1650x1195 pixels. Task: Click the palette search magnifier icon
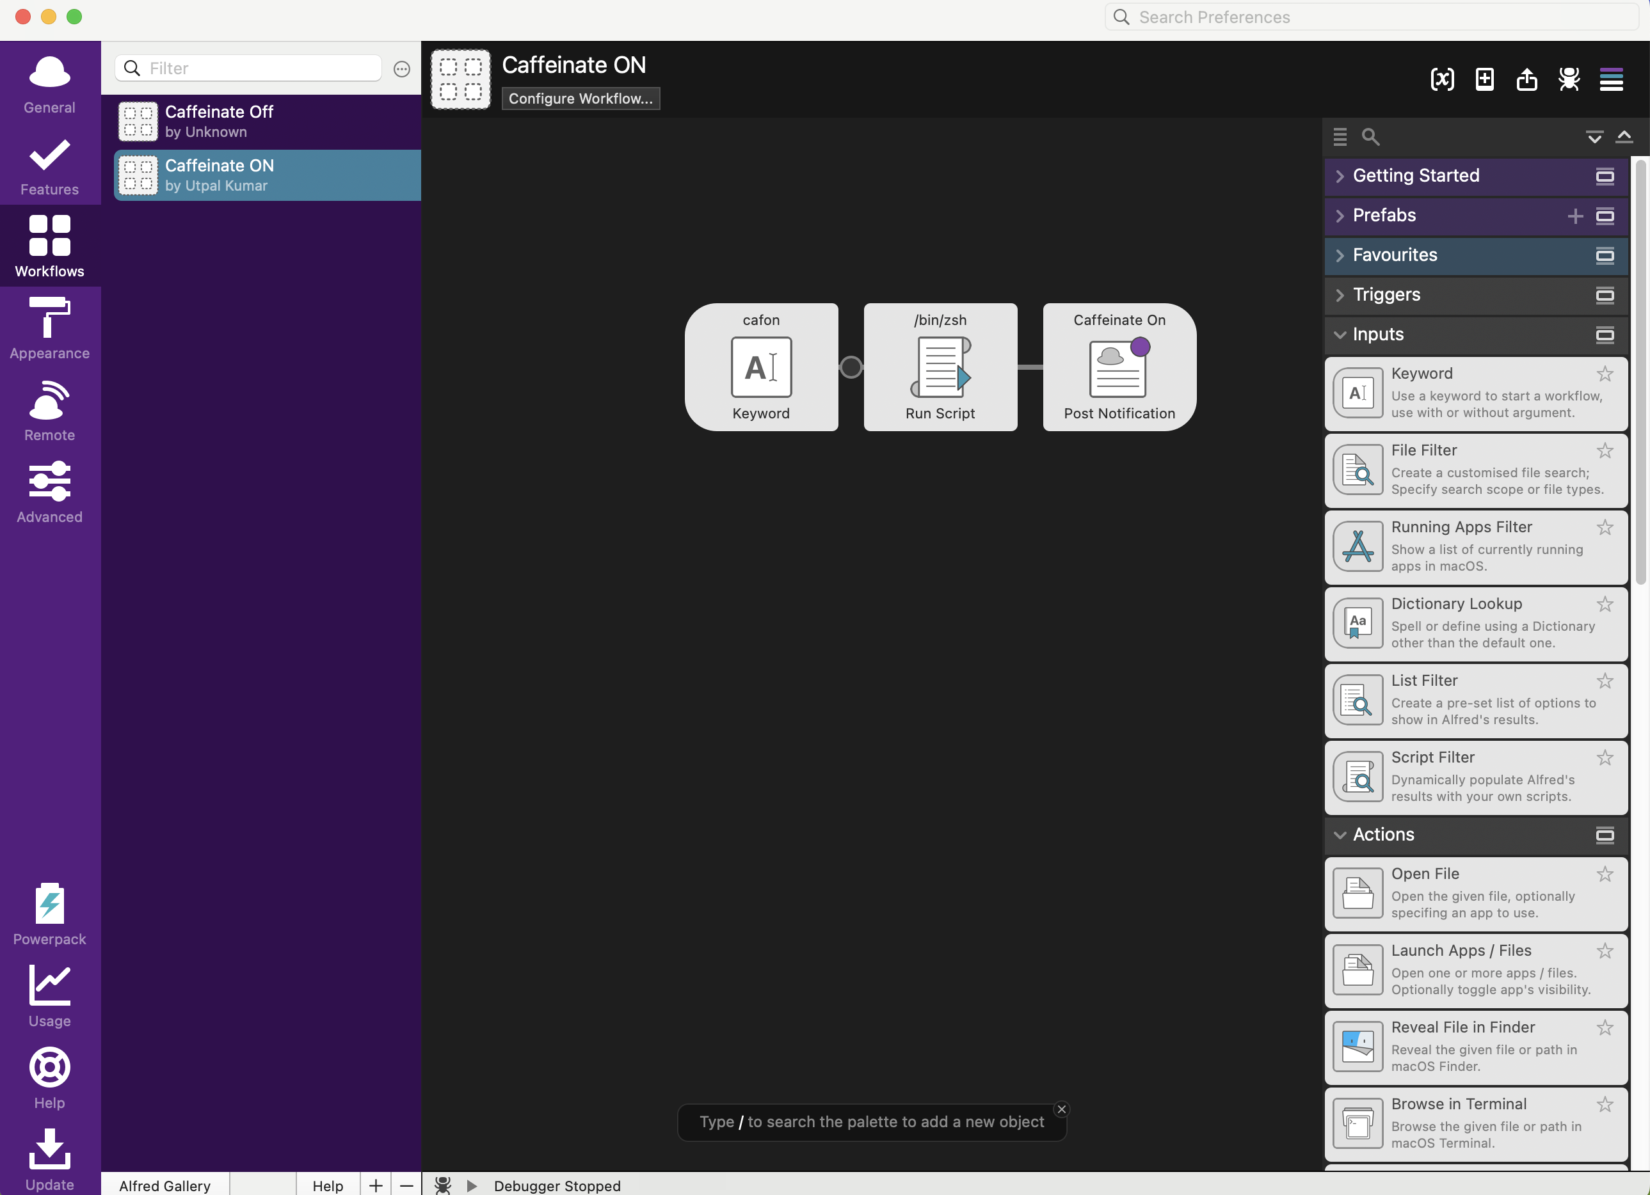[1370, 137]
